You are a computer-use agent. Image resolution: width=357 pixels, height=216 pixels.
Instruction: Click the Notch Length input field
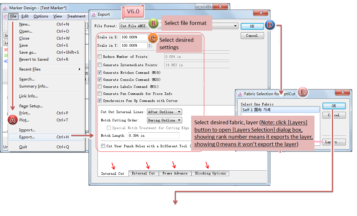[x=153, y=135]
